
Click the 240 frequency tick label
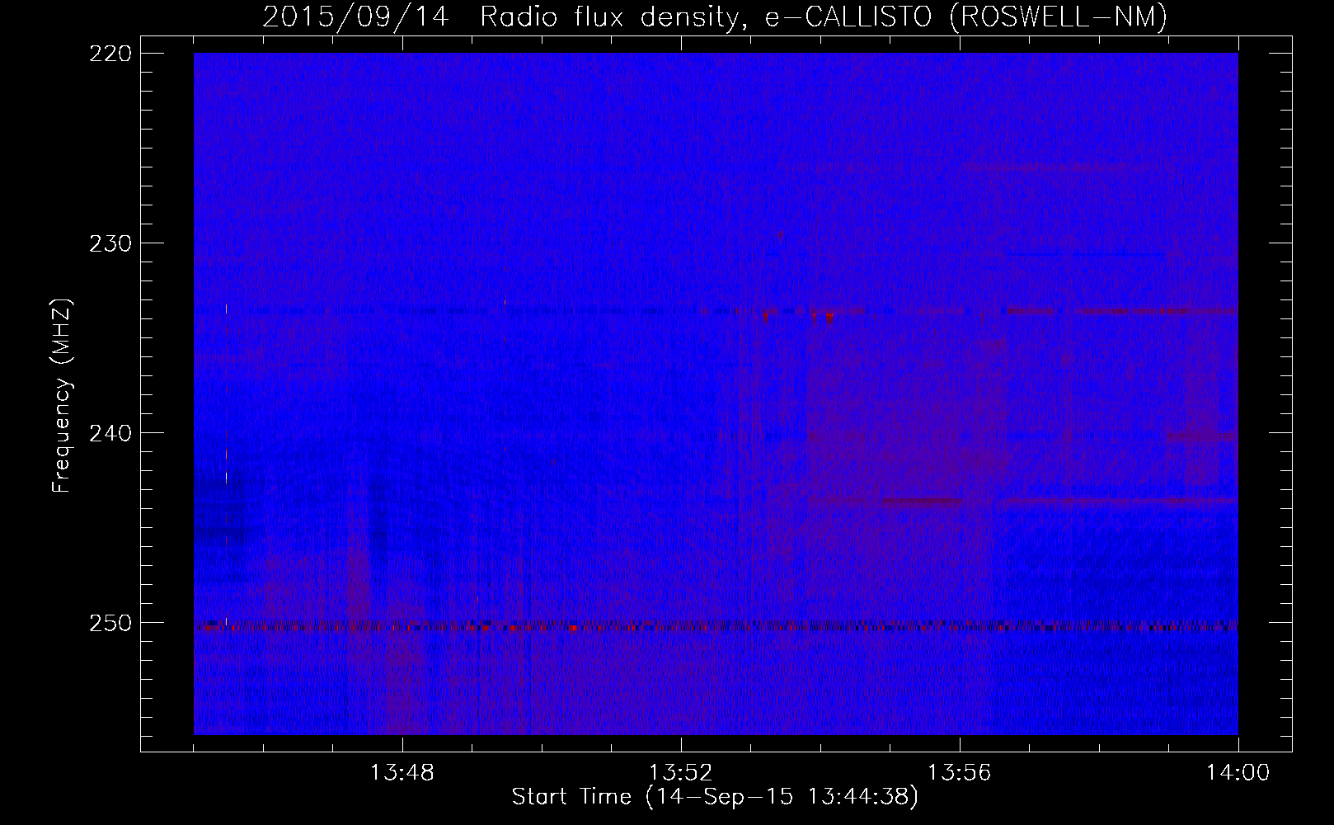(x=110, y=433)
